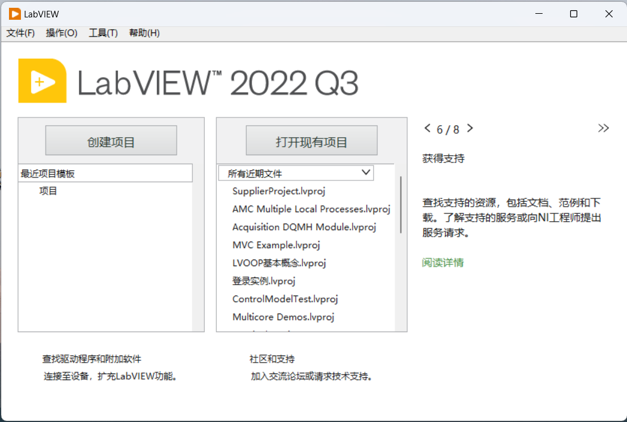This screenshot has height=422, width=627.
Task: Close the LabVIEW window
Action: tap(608, 14)
